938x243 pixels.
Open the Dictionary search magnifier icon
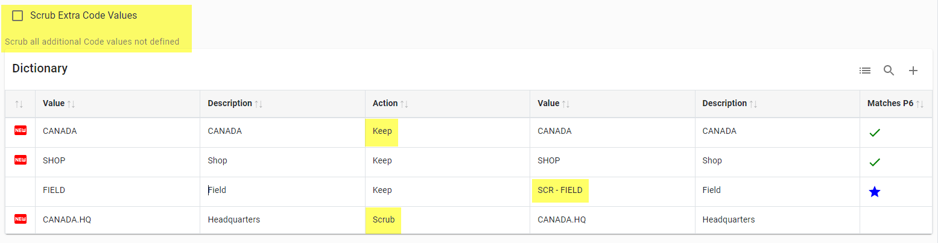(889, 71)
